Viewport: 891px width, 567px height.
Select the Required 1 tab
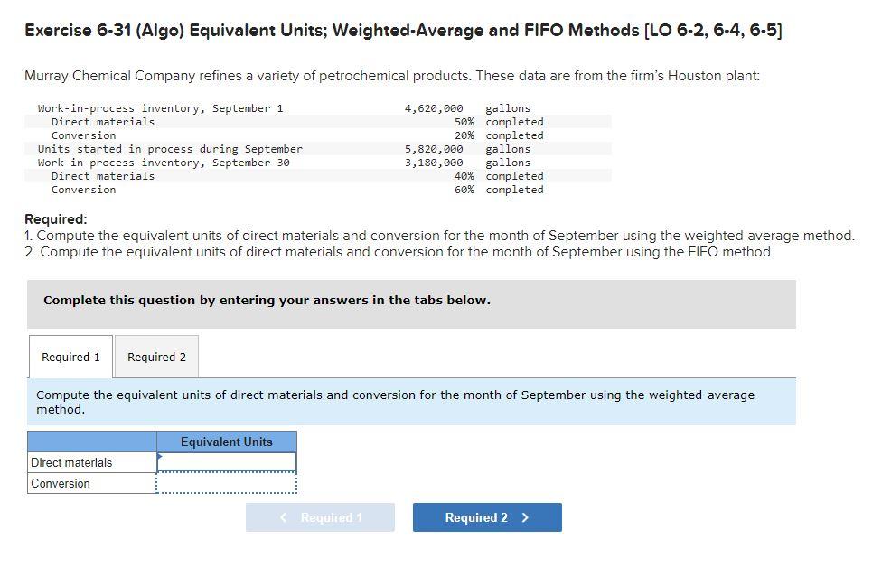(x=70, y=357)
